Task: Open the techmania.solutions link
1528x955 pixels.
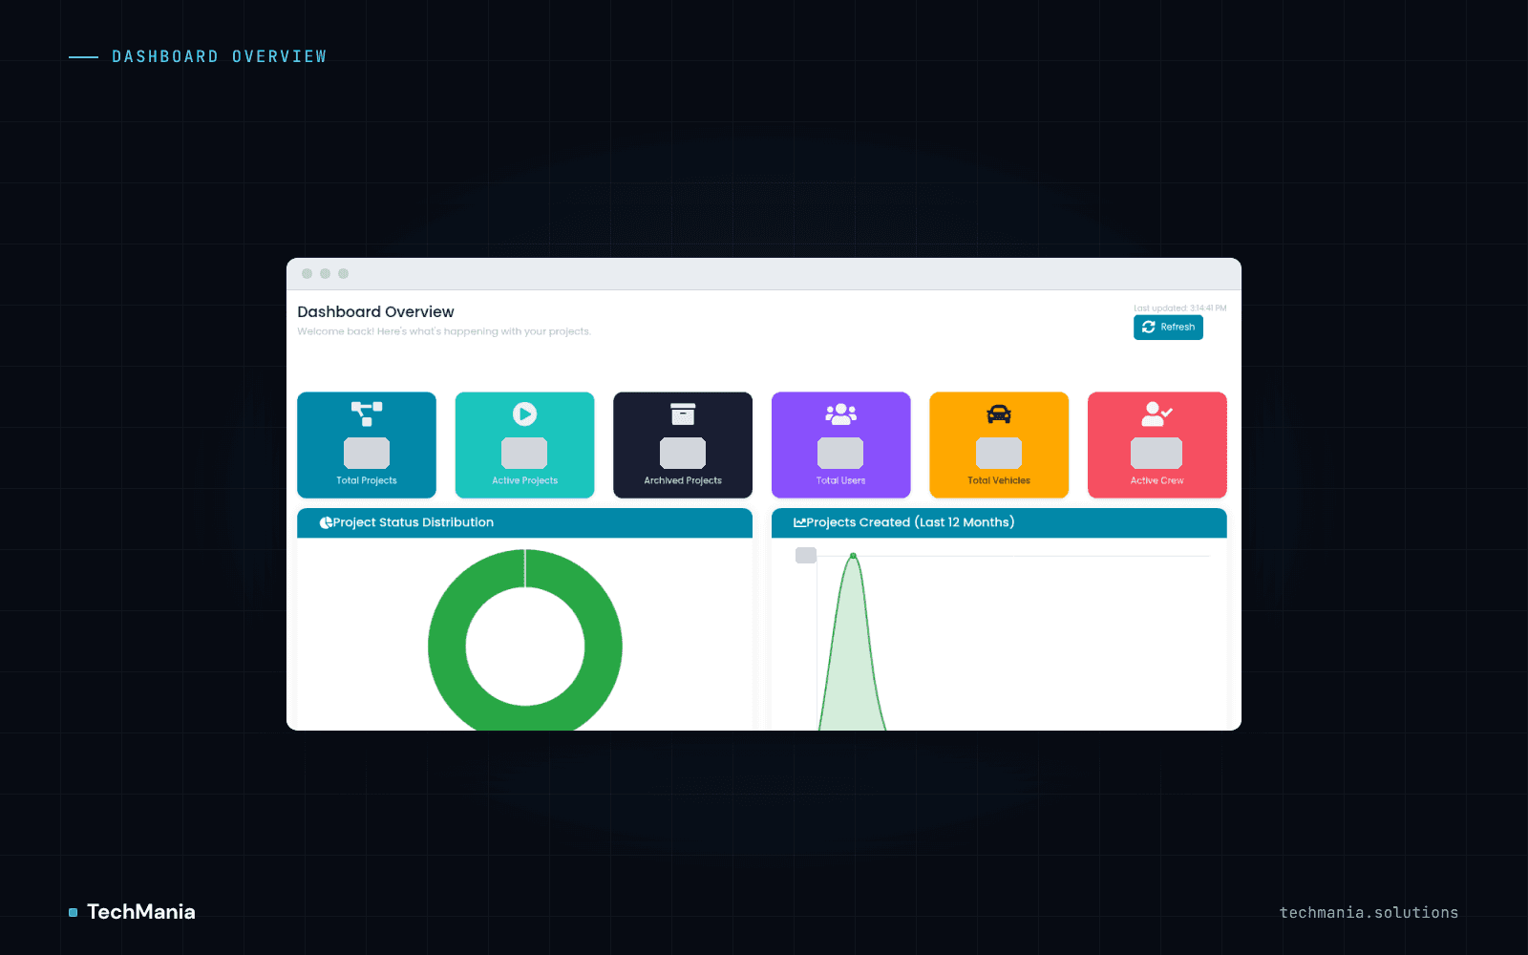Action: (x=1369, y=913)
